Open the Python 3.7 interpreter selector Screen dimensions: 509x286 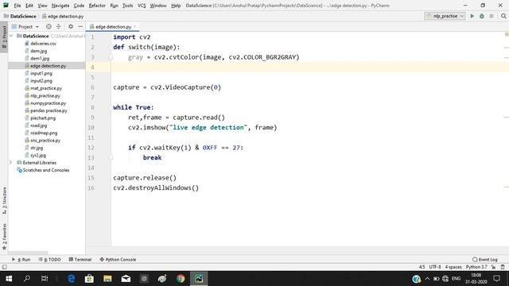click(476, 267)
